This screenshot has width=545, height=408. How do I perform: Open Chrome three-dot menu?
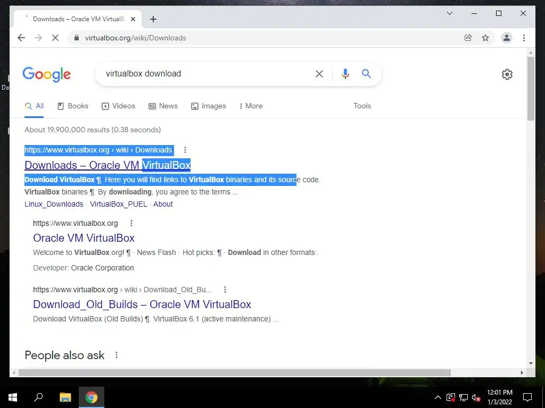click(x=524, y=38)
